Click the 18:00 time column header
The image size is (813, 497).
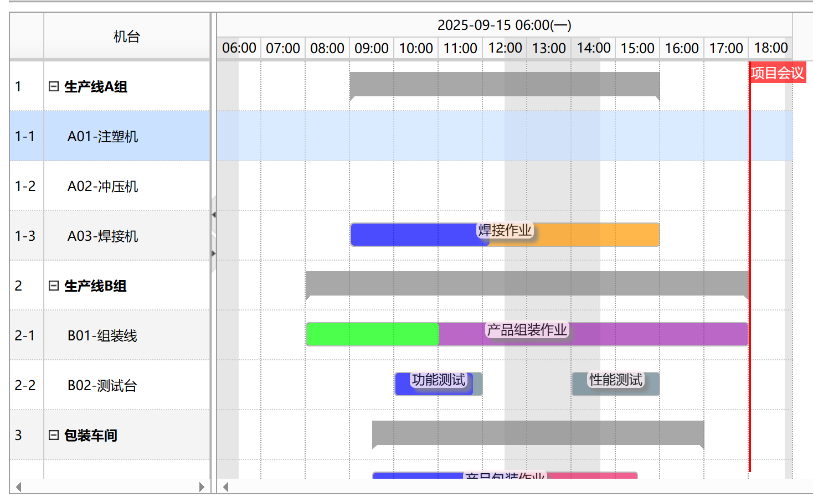click(x=770, y=48)
